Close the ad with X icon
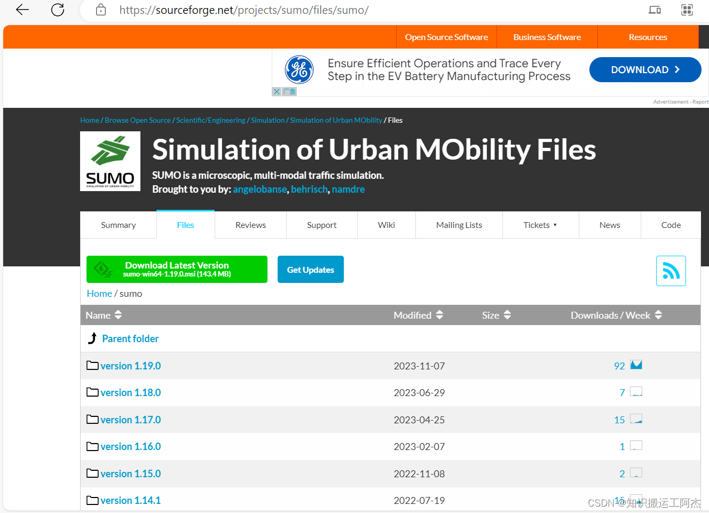The height and width of the screenshot is (513, 709). (x=276, y=91)
